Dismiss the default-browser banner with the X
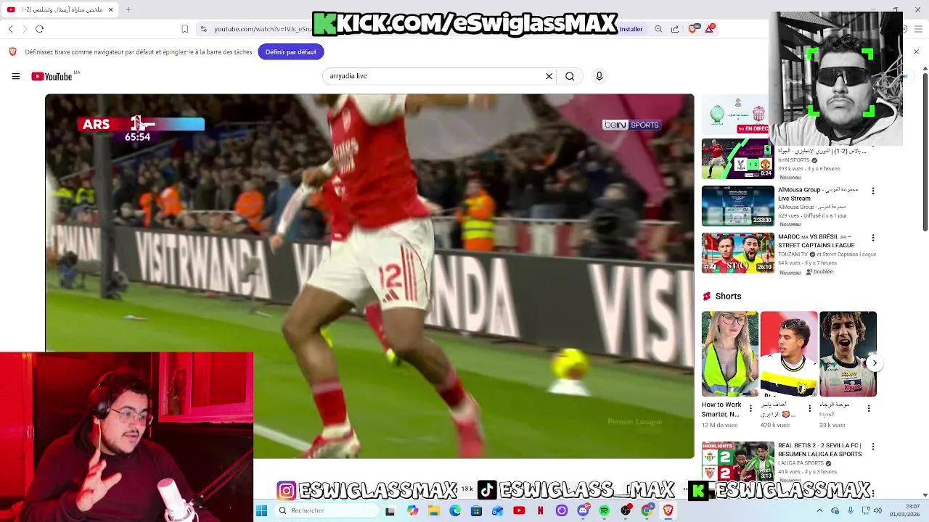The width and height of the screenshot is (929, 522). coord(916,51)
